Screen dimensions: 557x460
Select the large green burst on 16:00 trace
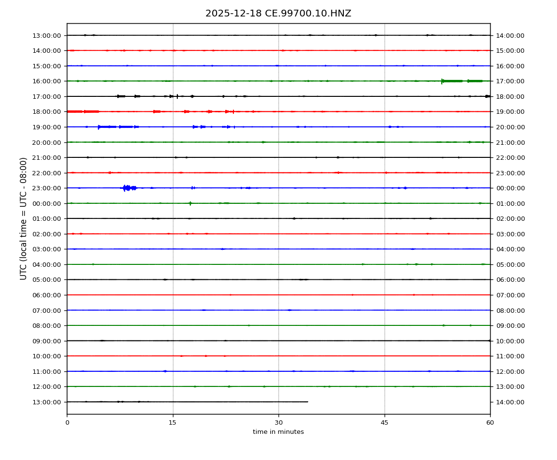[452, 81]
